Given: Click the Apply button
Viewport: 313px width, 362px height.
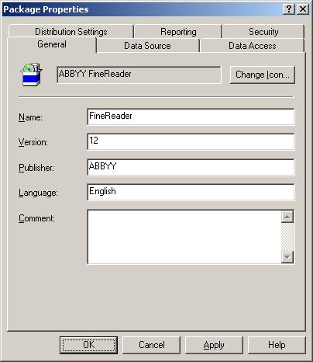Looking at the screenshot, I should 214,345.
